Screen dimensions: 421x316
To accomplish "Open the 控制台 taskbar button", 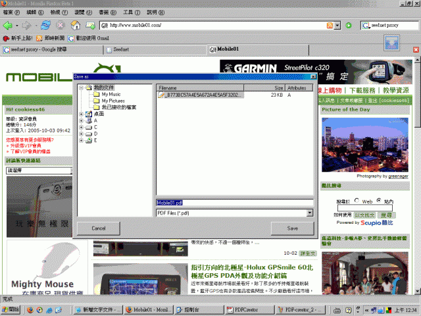I will [x=199, y=310].
